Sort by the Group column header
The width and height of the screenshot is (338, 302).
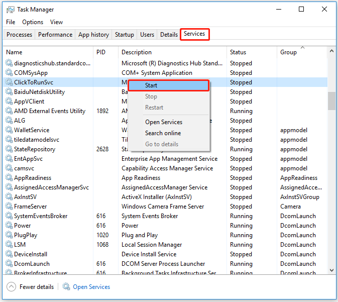302,52
